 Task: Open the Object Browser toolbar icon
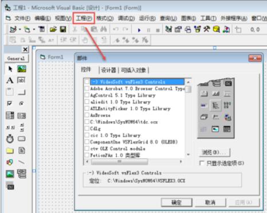197,29
